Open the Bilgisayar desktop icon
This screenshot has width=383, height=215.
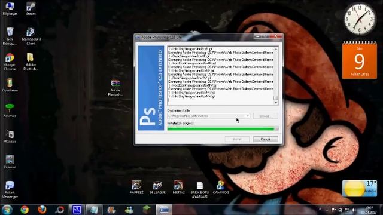coord(10,9)
